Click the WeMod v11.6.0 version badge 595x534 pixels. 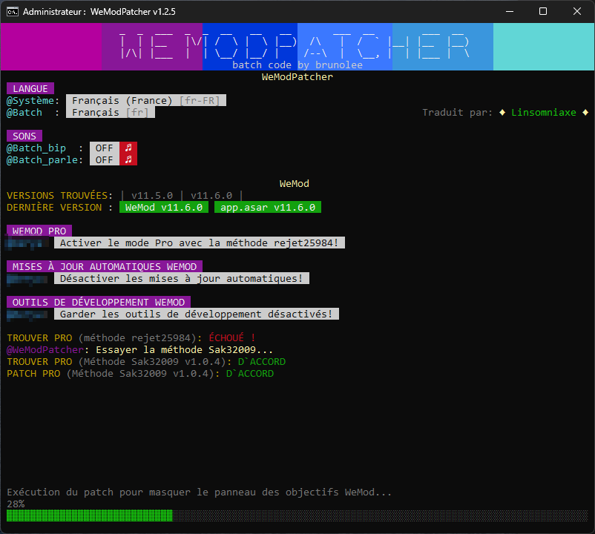(164, 208)
